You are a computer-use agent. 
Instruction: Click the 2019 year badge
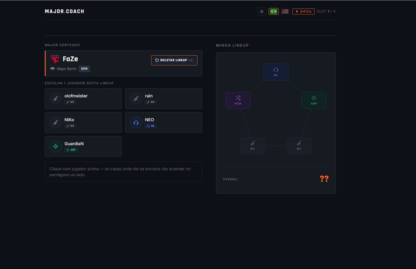pos(84,69)
